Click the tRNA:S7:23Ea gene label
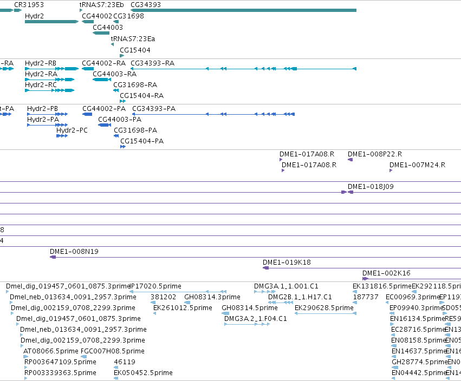This screenshot has height=381, width=461. 133,39
